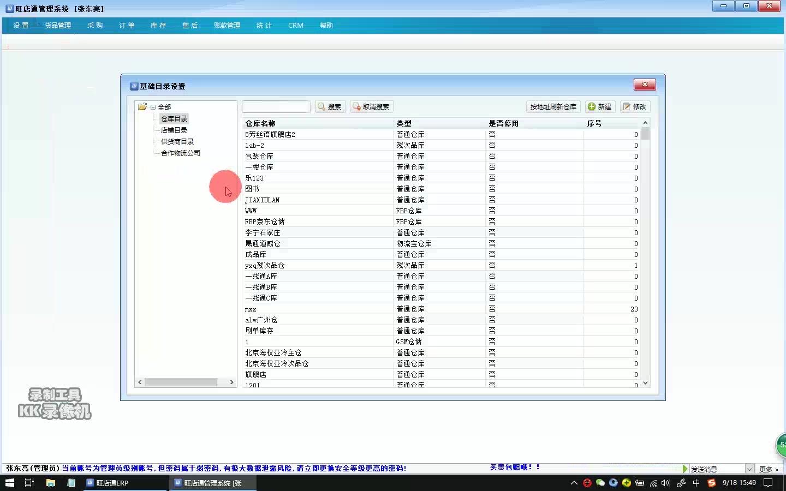The height and width of the screenshot is (491, 786).
Task: Select the yxq残次品仓 row
Action: [441, 265]
